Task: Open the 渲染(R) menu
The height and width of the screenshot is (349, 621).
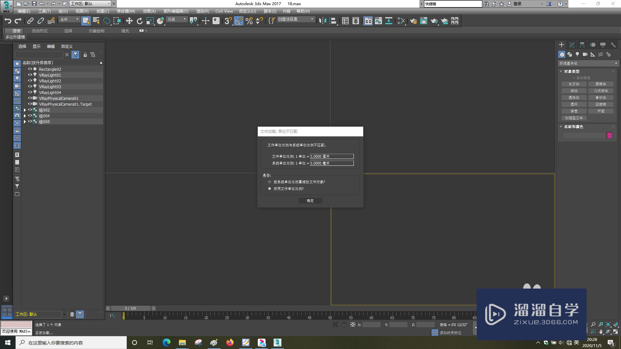Action: pyautogui.click(x=202, y=11)
